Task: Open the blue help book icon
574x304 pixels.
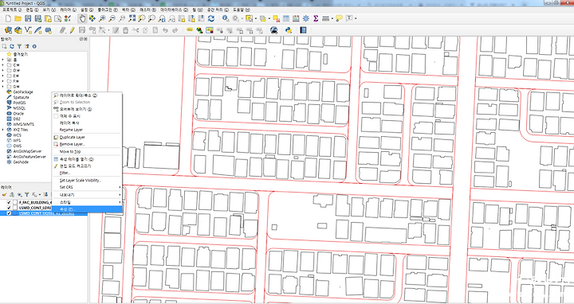Action: point(303,30)
